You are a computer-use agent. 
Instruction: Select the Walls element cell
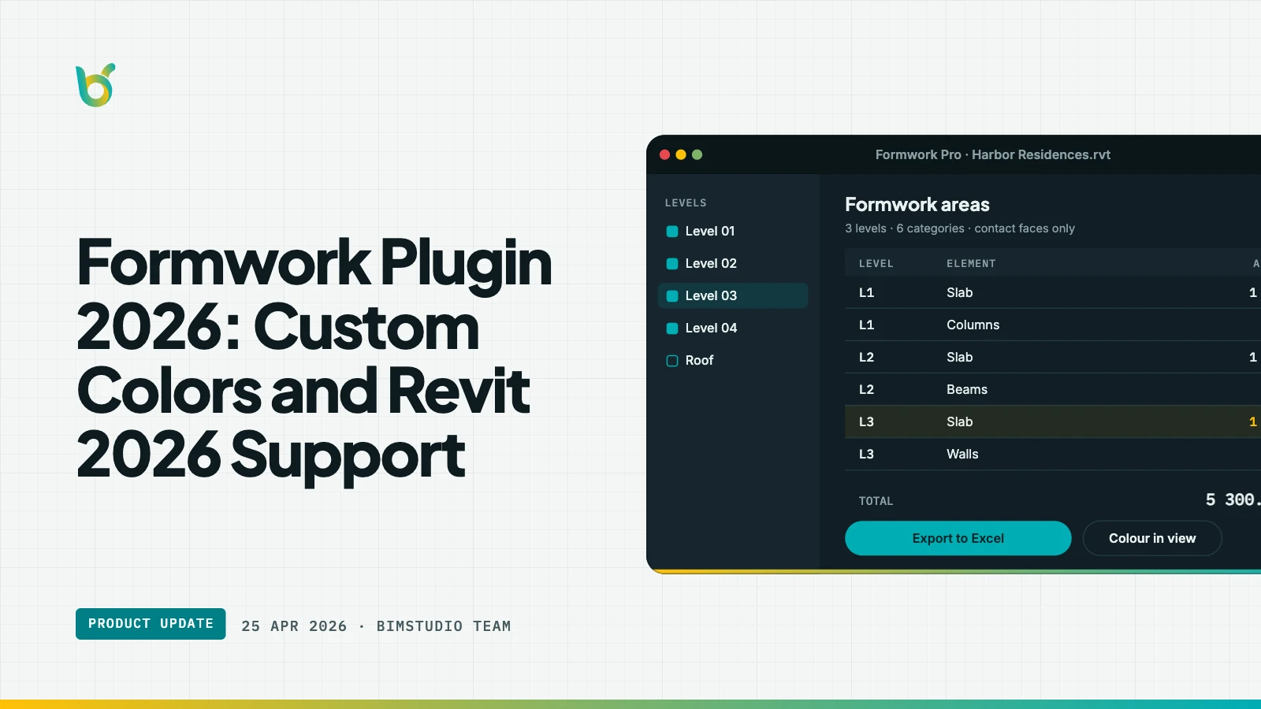[x=962, y=454]
